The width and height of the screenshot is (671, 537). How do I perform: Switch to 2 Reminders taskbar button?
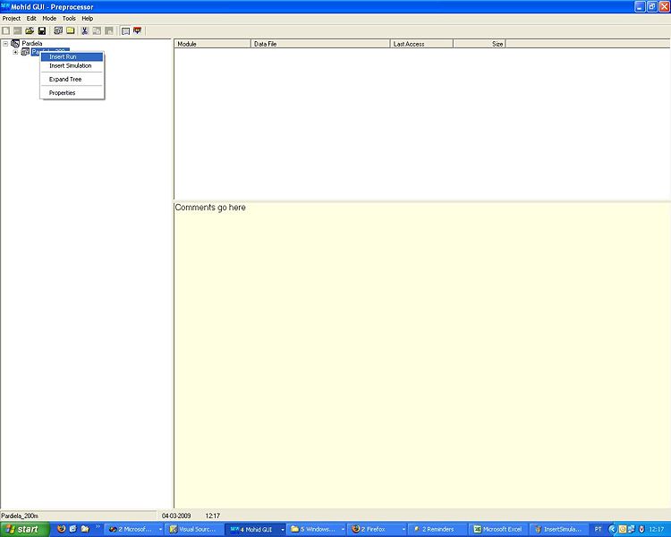(x=437, y=529)
